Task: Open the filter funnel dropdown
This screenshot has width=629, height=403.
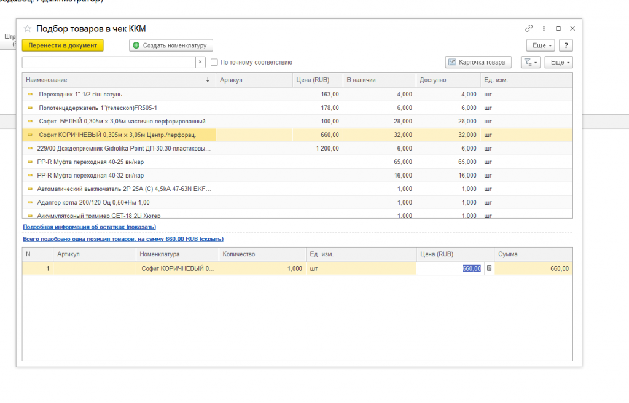Action: pyautogui.click(x=530, y=62)
